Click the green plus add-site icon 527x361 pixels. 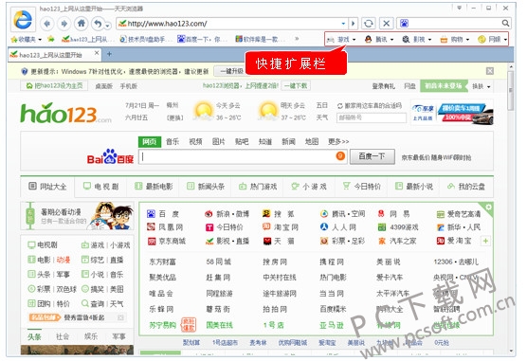point(485,241)
